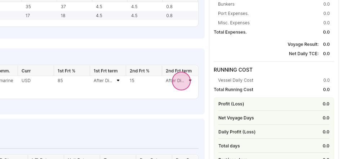
Task: Click the Net Voyage Days value 0.0
Action: (x=326, y=118)
